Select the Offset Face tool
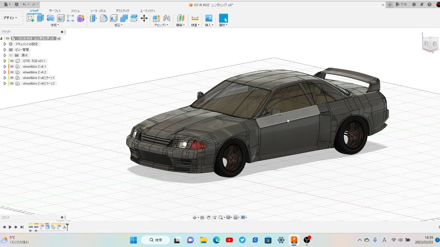The image size is (440, 247). click(x=134, y=18)
